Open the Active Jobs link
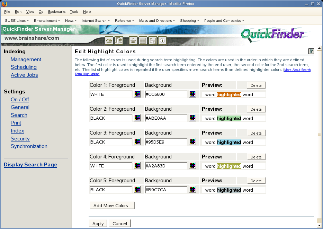 coord(24,75)
